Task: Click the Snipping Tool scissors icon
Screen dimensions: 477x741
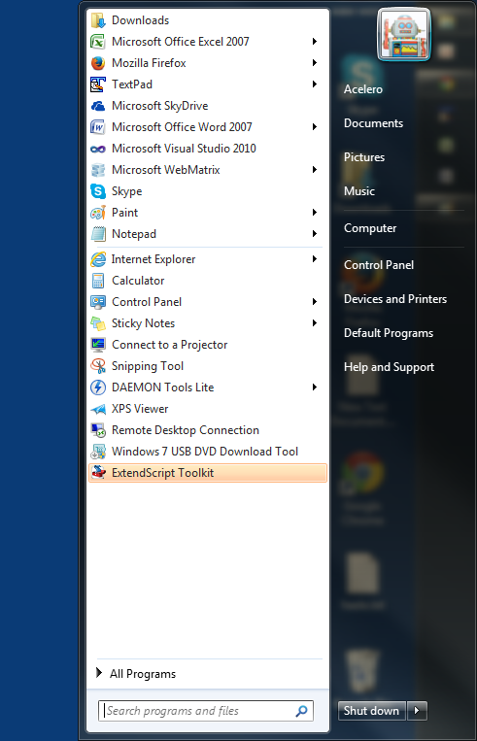Action: pyautogui.click(x=98, y=366)
